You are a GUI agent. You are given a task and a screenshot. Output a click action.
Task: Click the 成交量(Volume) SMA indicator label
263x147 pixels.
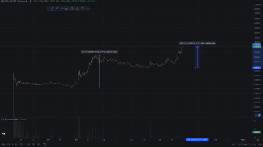pos(9,120)
